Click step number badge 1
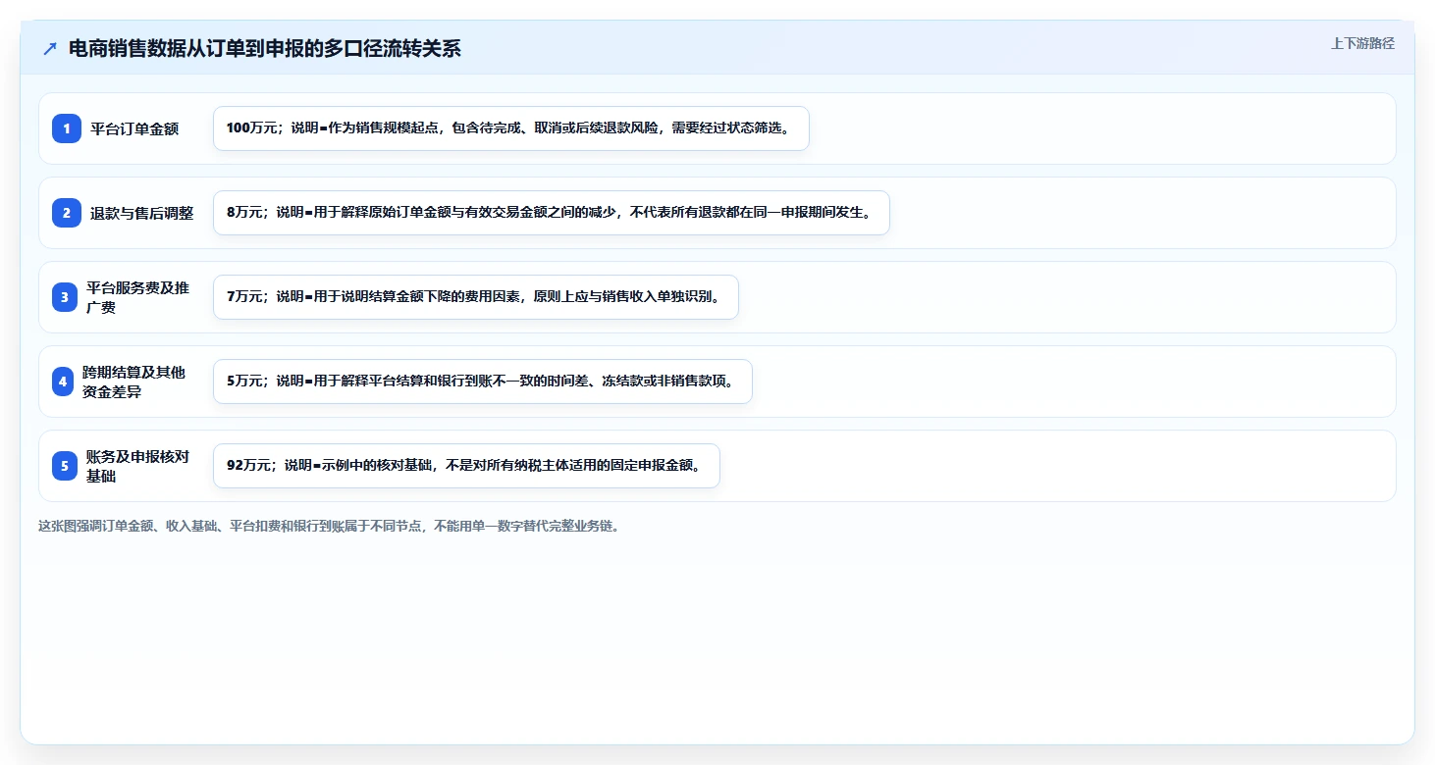1435x765 pixels. click(67, 128)
